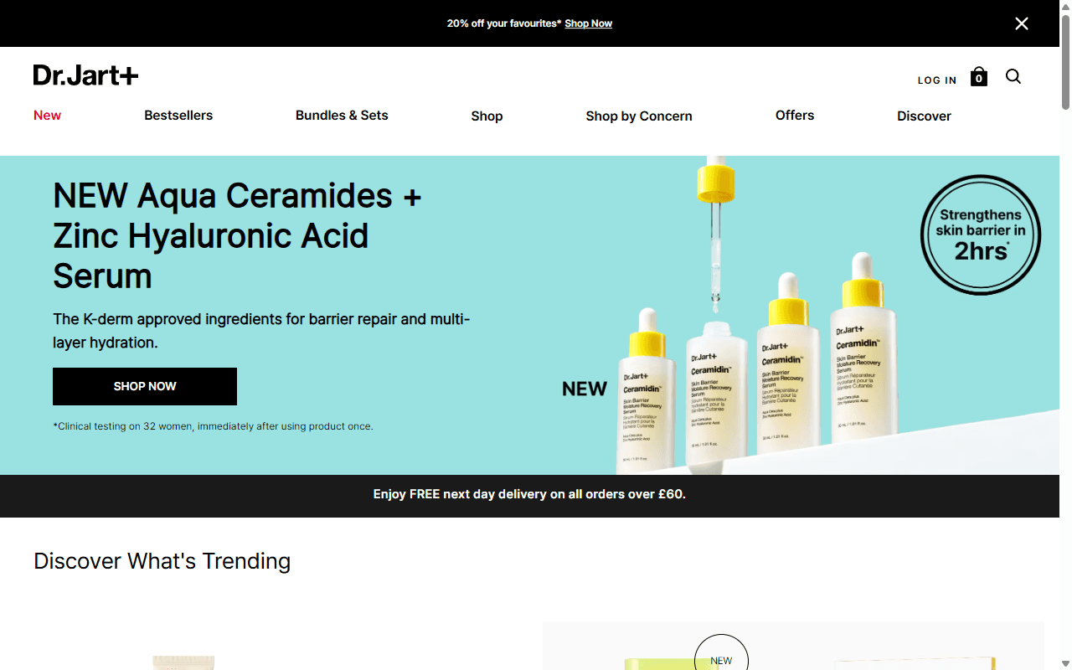Click the 'Discover What's Trending' heading
This screenshot has height=670, width=1072.
pos(162,561)
